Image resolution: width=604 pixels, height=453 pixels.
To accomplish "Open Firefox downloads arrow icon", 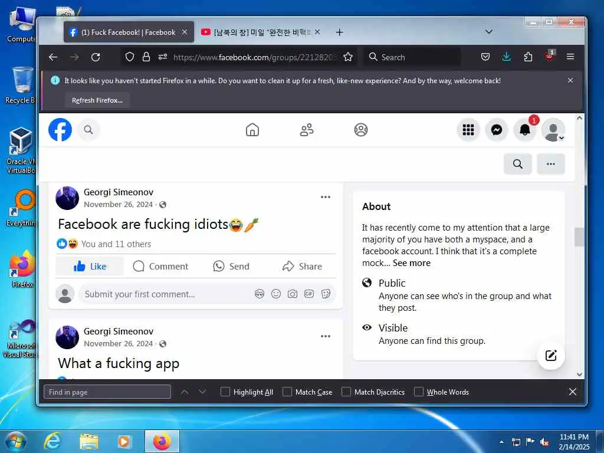I will point(507,57).
